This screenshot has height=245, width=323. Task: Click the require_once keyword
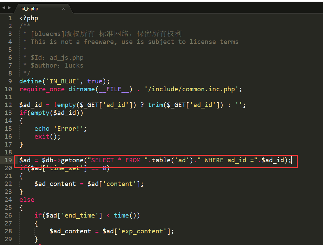[x=42, y=89]
